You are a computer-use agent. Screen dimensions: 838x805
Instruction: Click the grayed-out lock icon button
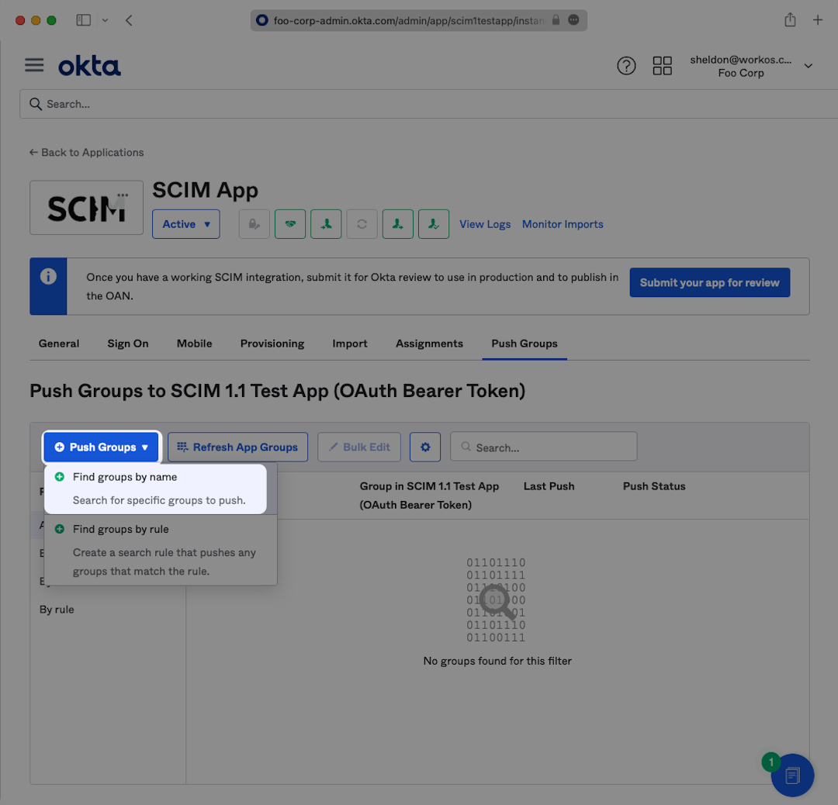(254, 224)
